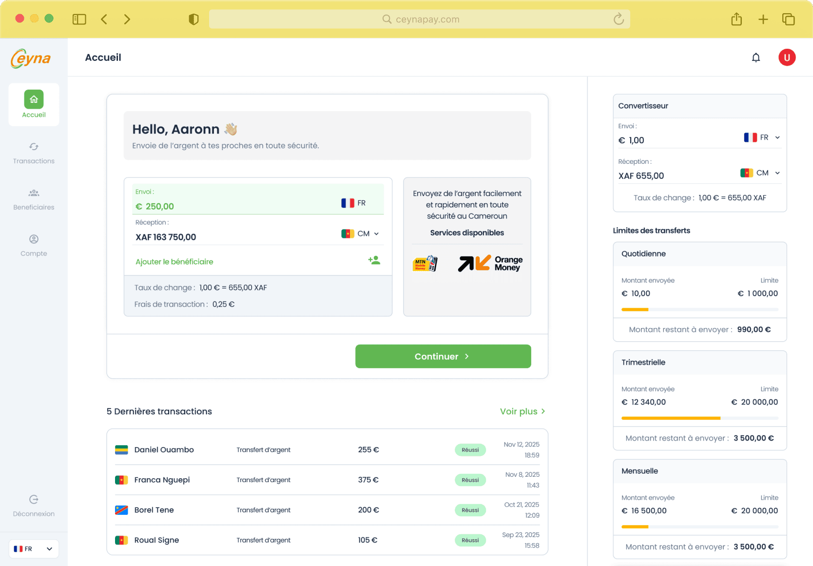The width and height of the screenshot is (813, 566).
Task: Select the Transactions icon in sidebar
Action: pos(34,146)
